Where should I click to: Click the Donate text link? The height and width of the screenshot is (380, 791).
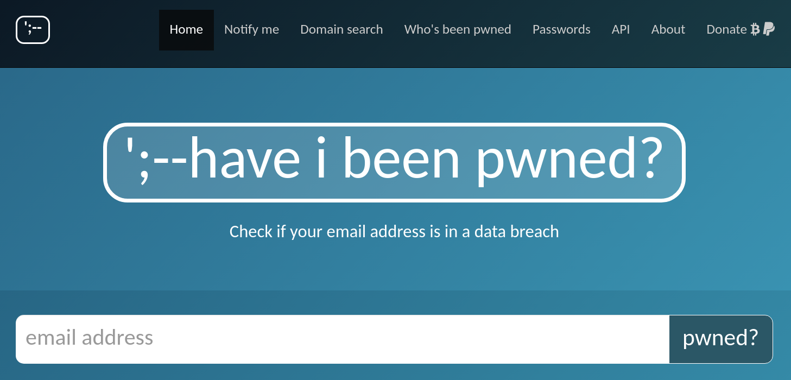tap(726, 30)
